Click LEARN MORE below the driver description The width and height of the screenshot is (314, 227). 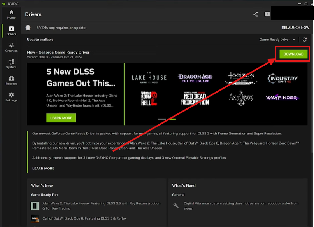(x=44, y=168)
